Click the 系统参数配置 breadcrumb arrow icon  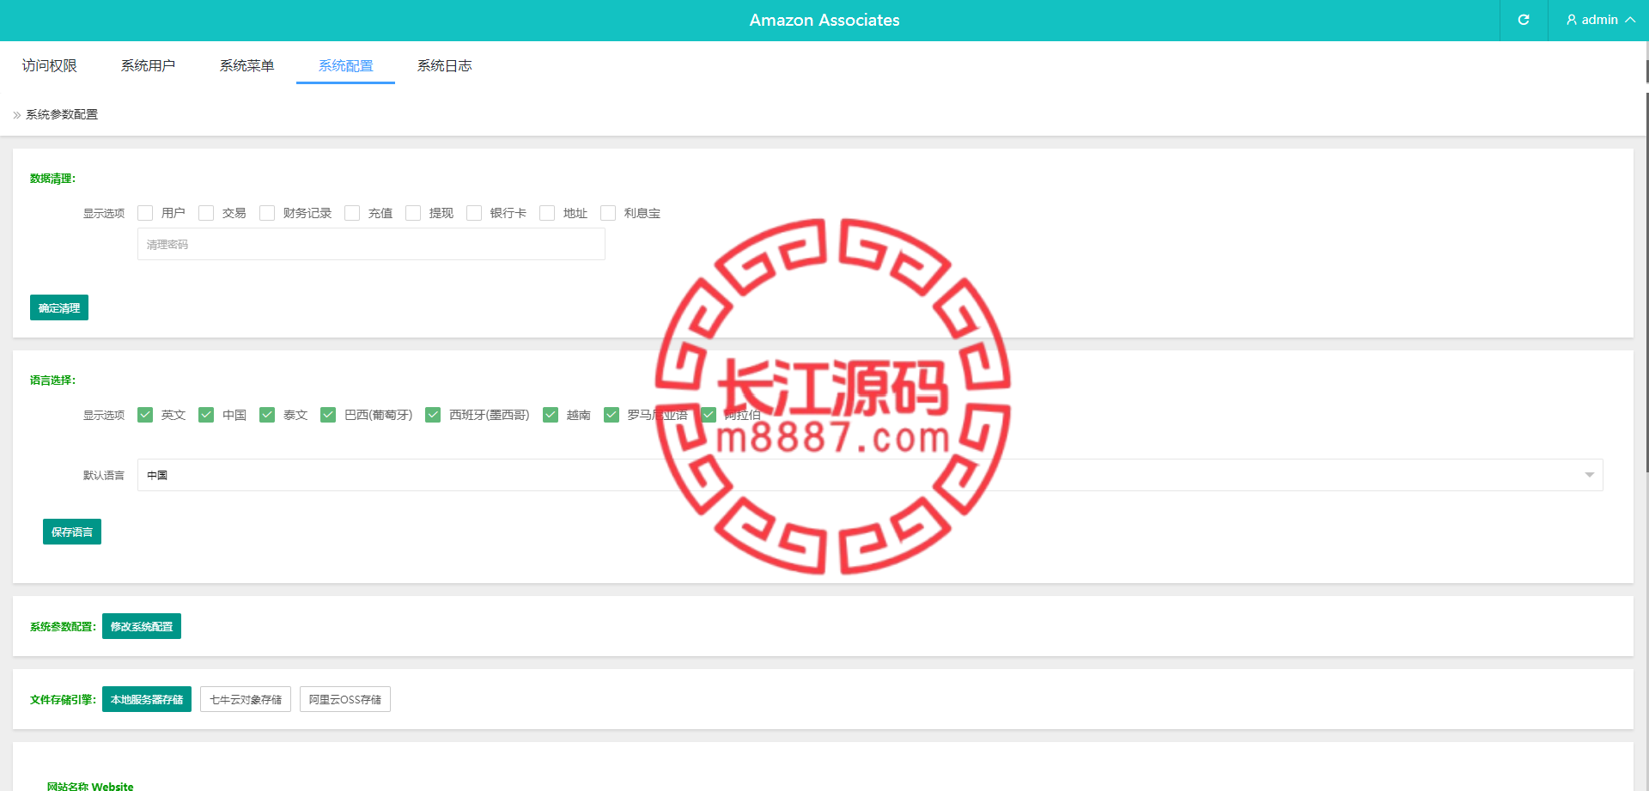17,115
